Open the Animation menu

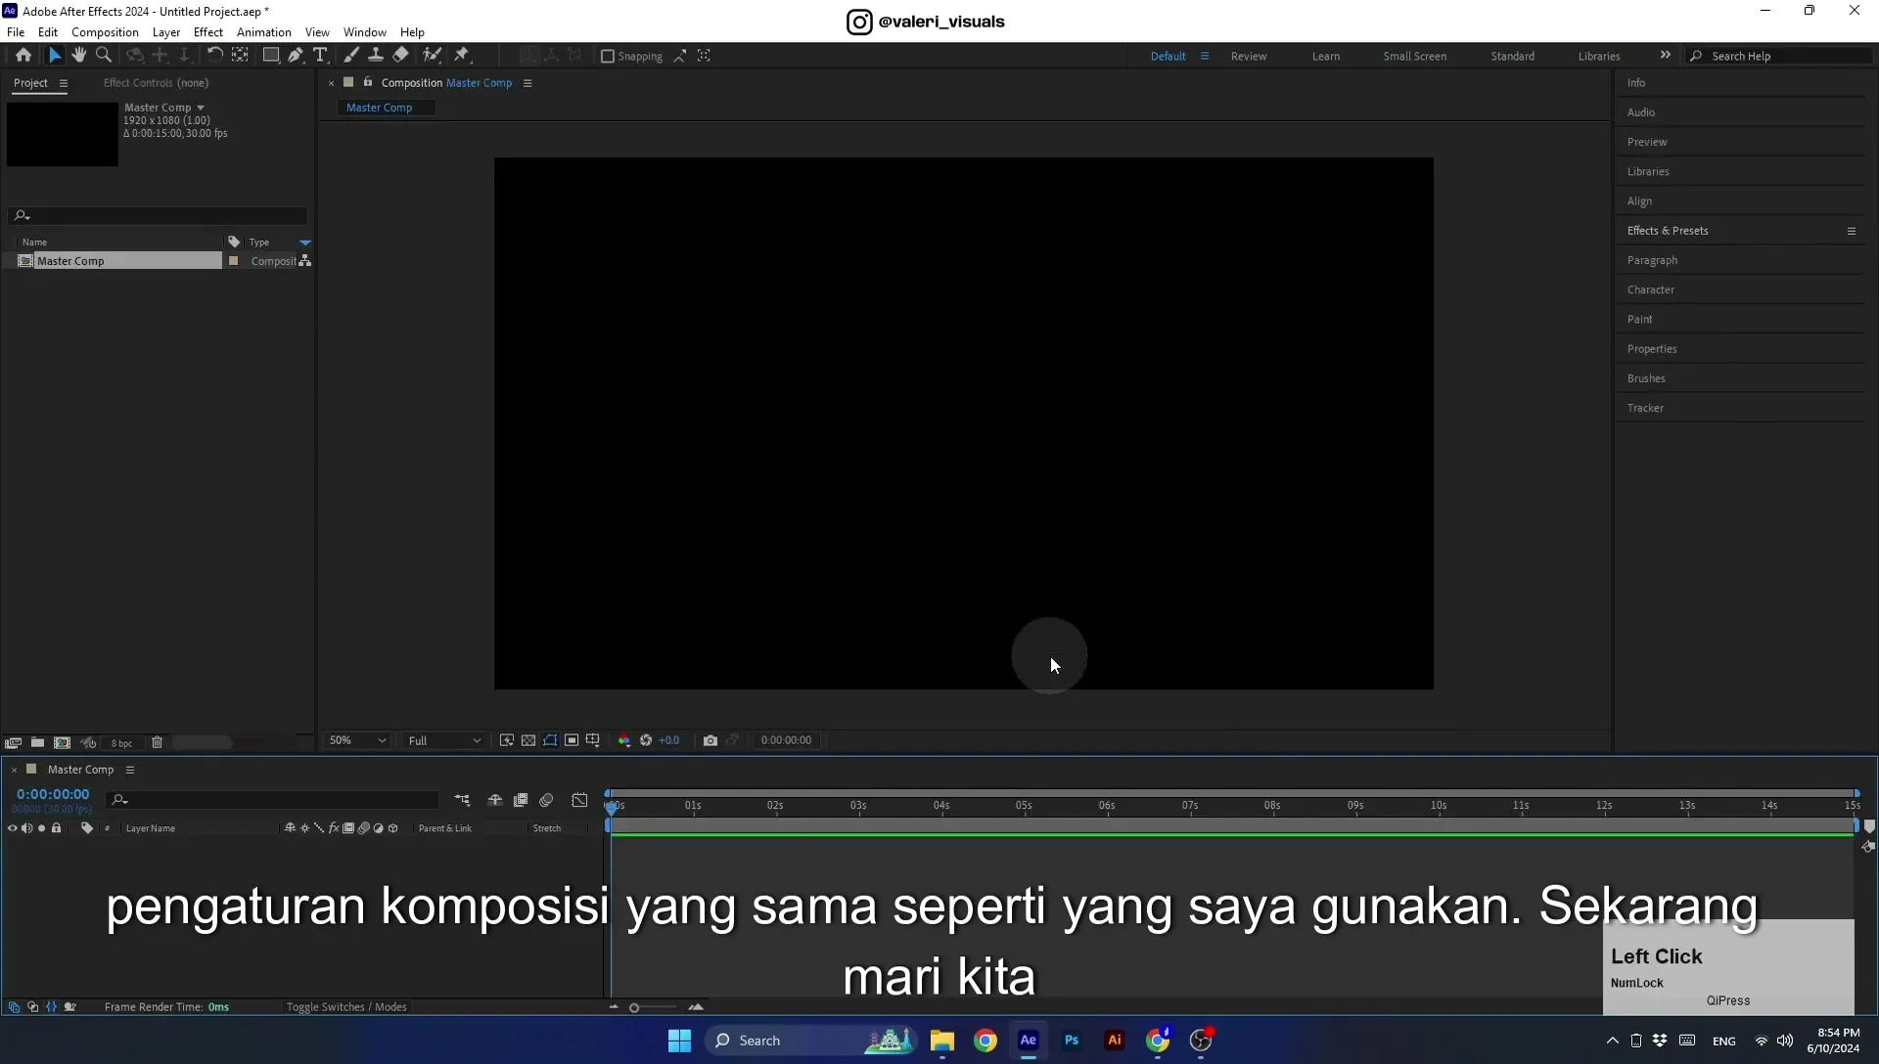coord(264,32)
